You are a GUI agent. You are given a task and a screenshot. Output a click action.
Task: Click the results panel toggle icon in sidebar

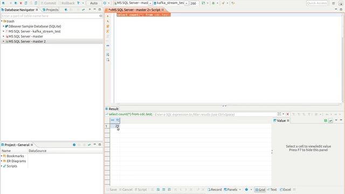pos(108,45)
